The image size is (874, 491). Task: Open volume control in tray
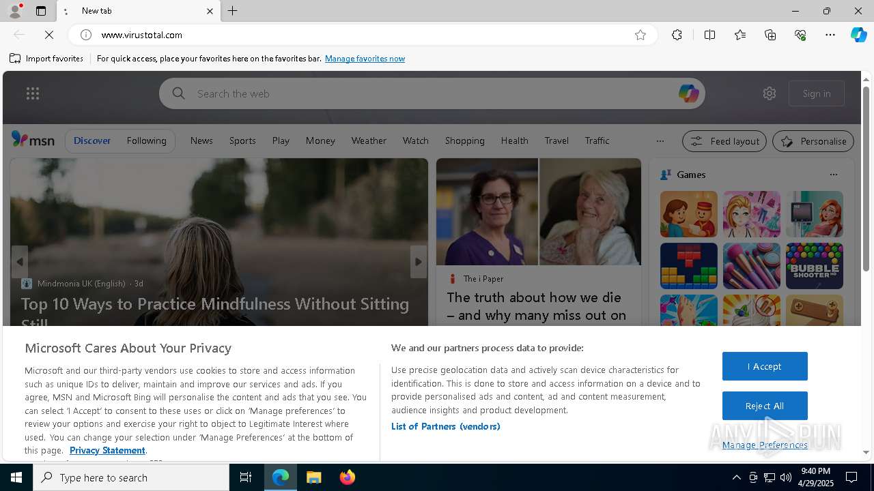[786, 477]
